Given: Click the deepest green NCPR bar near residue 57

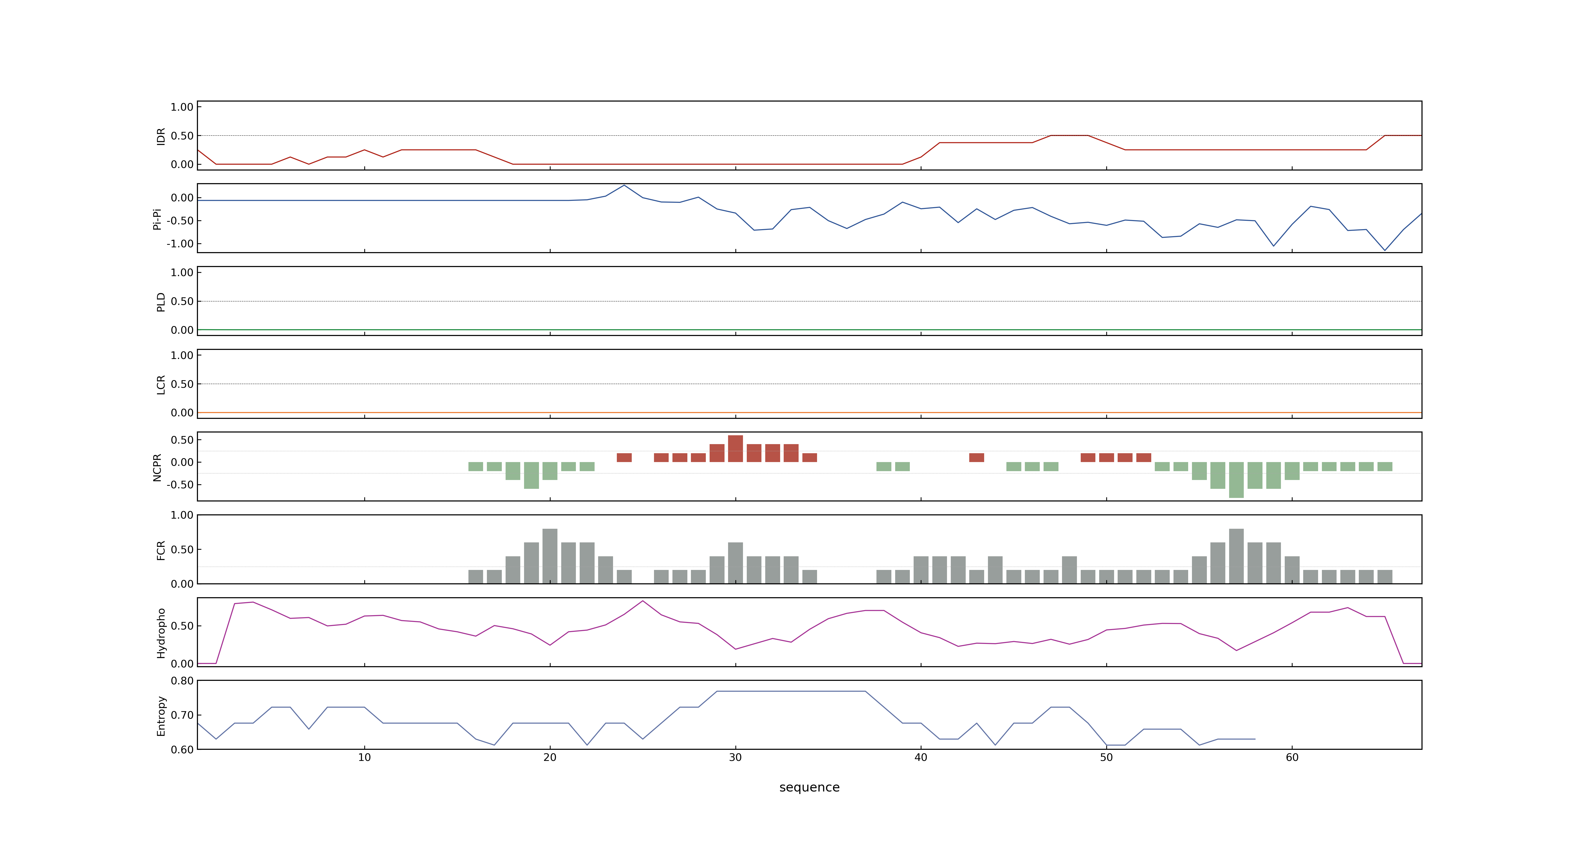Looking at the screenshot, I should pyautogui.click(x=1236, y=480).
